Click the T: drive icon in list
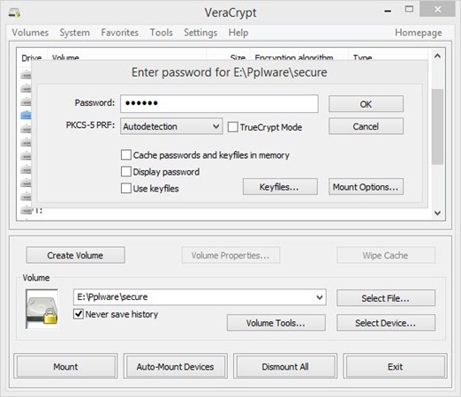The image size is (461, 397). (26, 210)
